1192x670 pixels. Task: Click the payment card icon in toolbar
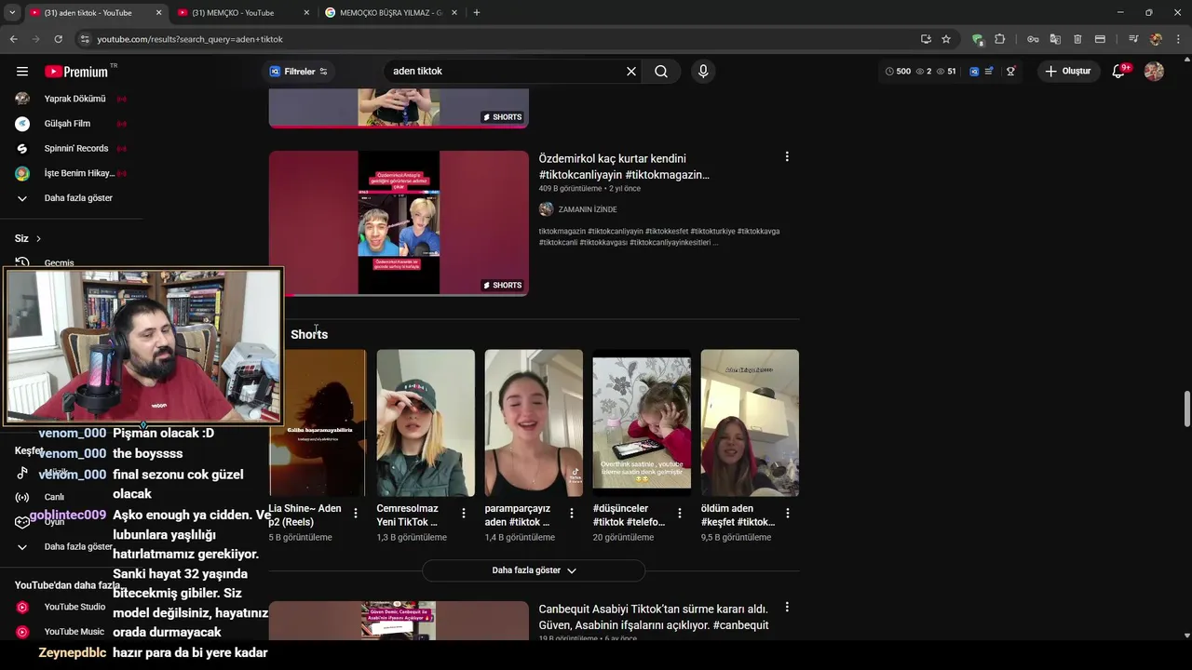click(1100, 39)
